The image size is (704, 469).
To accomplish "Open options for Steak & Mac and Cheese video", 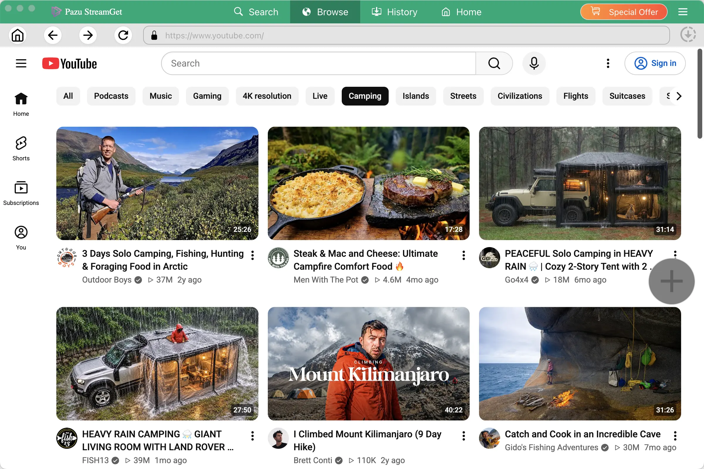I will (x=463, y=255).
